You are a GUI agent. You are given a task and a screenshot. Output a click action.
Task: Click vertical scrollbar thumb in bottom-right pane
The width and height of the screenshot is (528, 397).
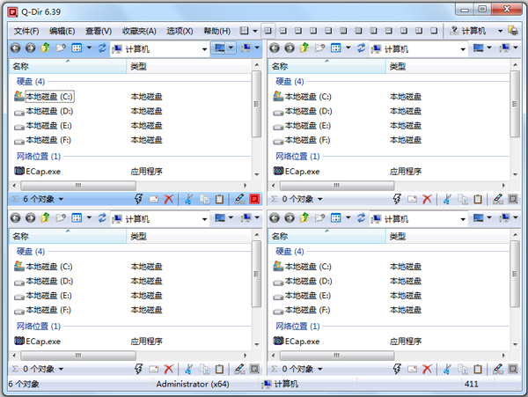pos(515,274)
